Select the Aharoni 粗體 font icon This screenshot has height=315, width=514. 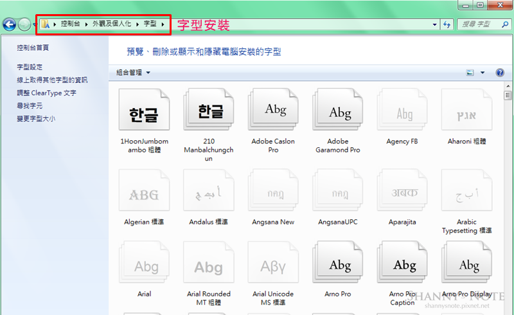point(467,109)
